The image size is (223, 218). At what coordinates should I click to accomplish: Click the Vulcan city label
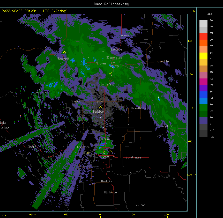140,205
